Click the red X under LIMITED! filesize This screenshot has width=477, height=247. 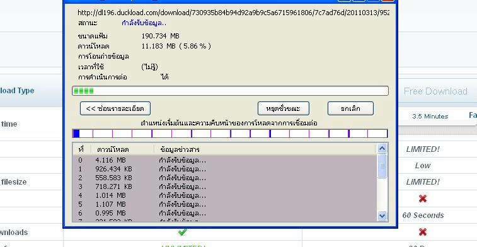(x=423, y=198)
